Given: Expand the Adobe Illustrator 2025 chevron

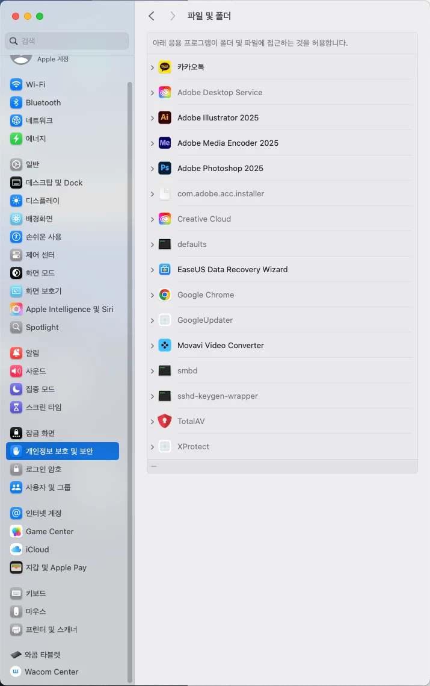Looking at the screenshot, I should click(152, 118).
